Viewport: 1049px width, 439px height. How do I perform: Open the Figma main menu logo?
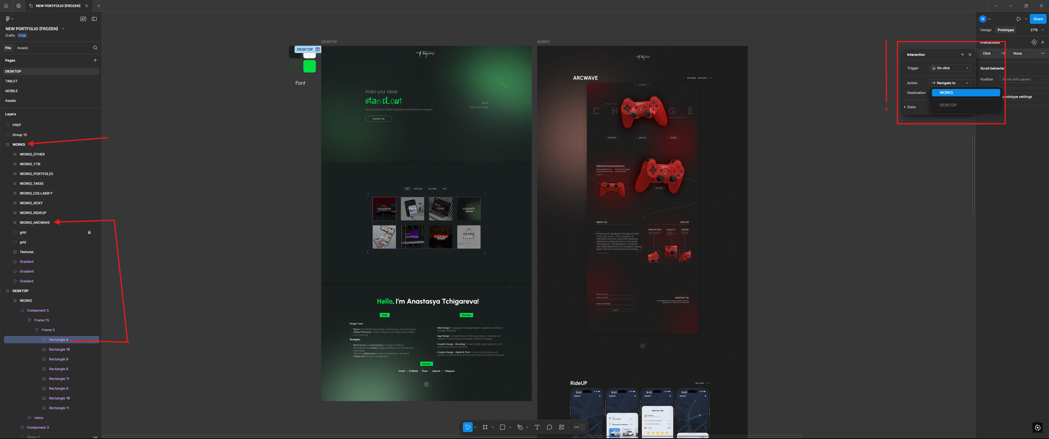click(7, 19)
